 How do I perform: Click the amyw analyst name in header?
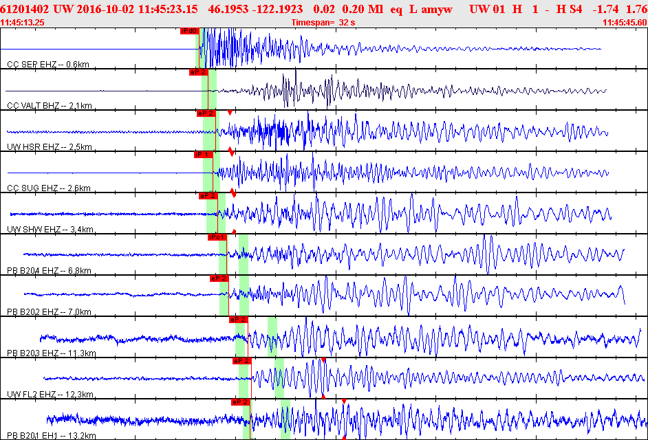pyautogui.click(x=437, y=9)
